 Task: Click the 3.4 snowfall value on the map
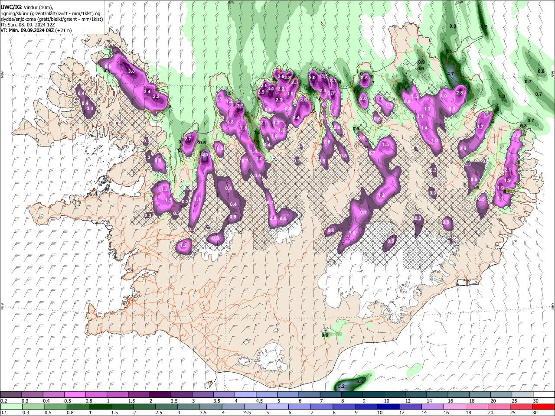coord(271,89)
